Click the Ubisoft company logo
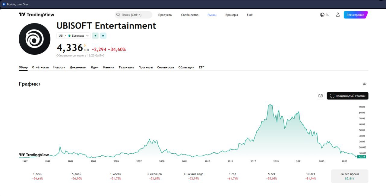The image size is (386, 196). click(35, 39)
